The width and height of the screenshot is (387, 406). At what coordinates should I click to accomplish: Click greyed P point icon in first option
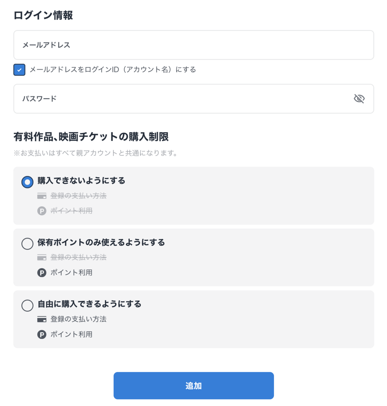(42, 211)
